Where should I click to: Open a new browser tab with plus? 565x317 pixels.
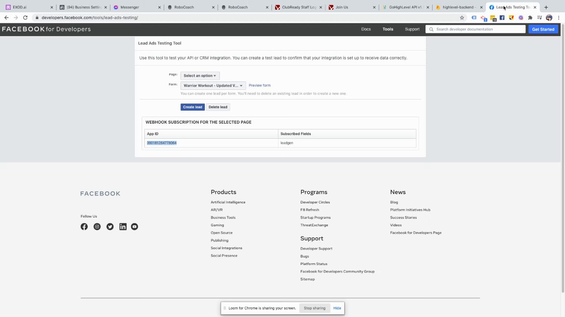(x=546, y=7)
